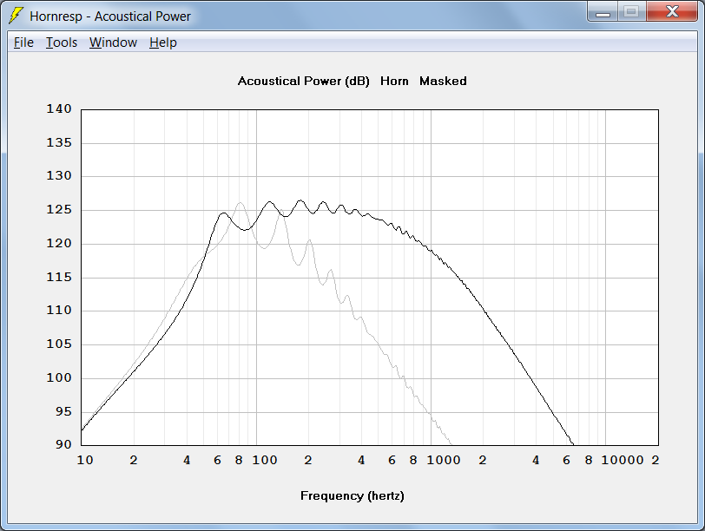Click the 100 label on frequency axis
705x531 pixels.
pyautogui.click(x=264, y=461)
